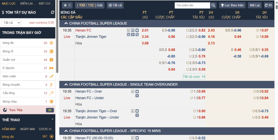The width and height of the screenshot is (278, 140).
Task: Click dollar icon under Henan FC - Over star
Action: [x=137, y=96]
